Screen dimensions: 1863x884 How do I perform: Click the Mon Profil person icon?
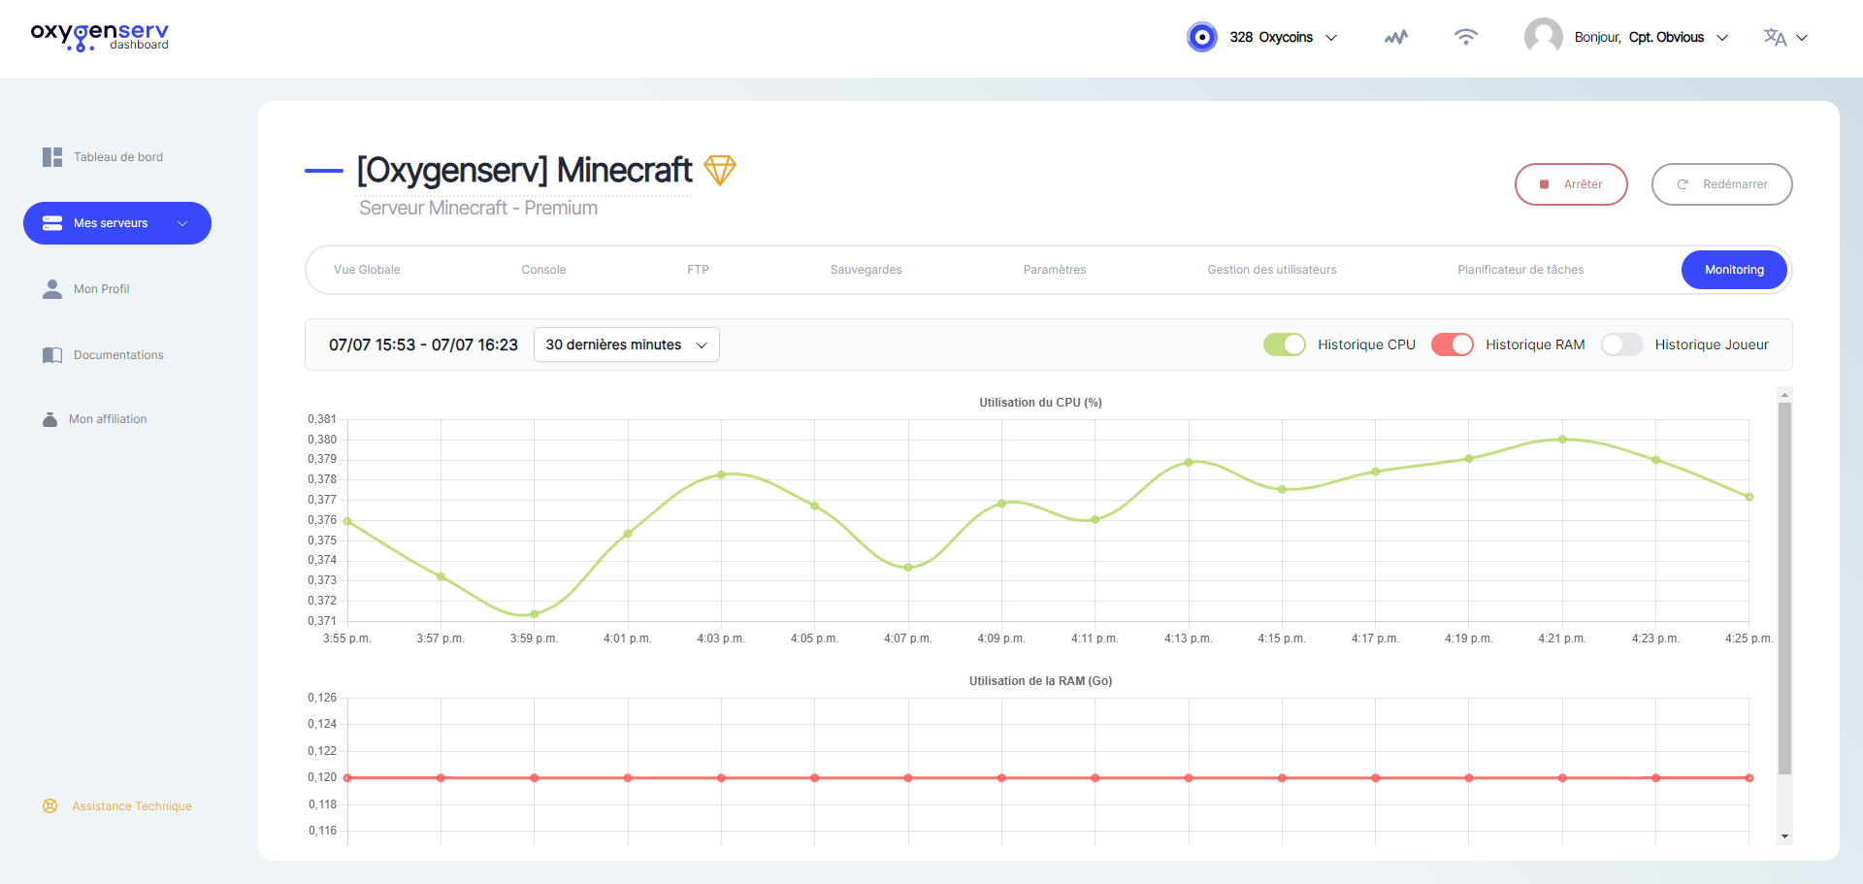(x=52, y=289)
